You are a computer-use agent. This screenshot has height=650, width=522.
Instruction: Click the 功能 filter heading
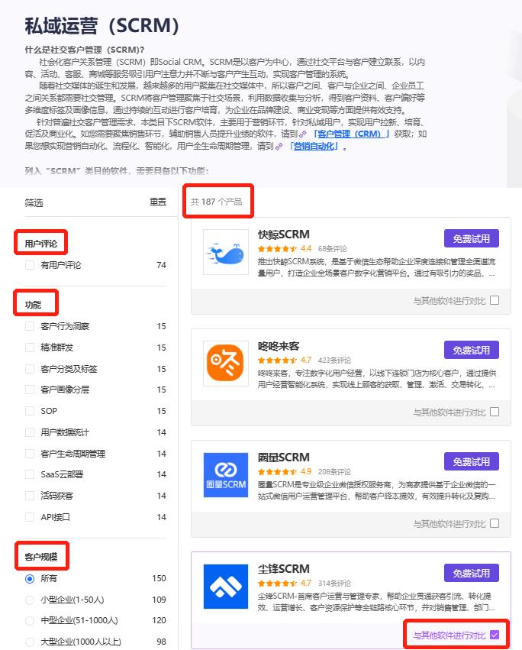pyautogui.click(x=33, y=305)
